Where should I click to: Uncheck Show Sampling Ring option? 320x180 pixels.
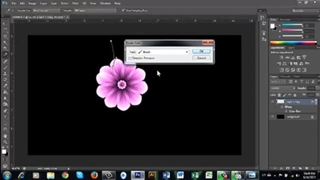(x=123, y=10)
